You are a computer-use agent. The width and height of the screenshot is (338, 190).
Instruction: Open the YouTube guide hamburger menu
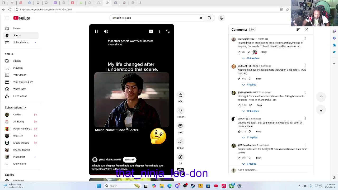[7, 18]
